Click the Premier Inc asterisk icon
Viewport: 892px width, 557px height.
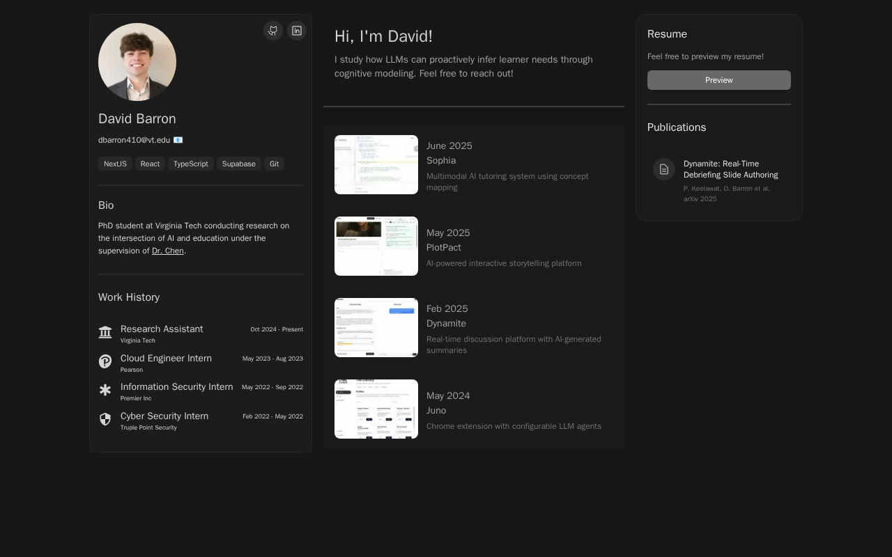tap(105, 390)
